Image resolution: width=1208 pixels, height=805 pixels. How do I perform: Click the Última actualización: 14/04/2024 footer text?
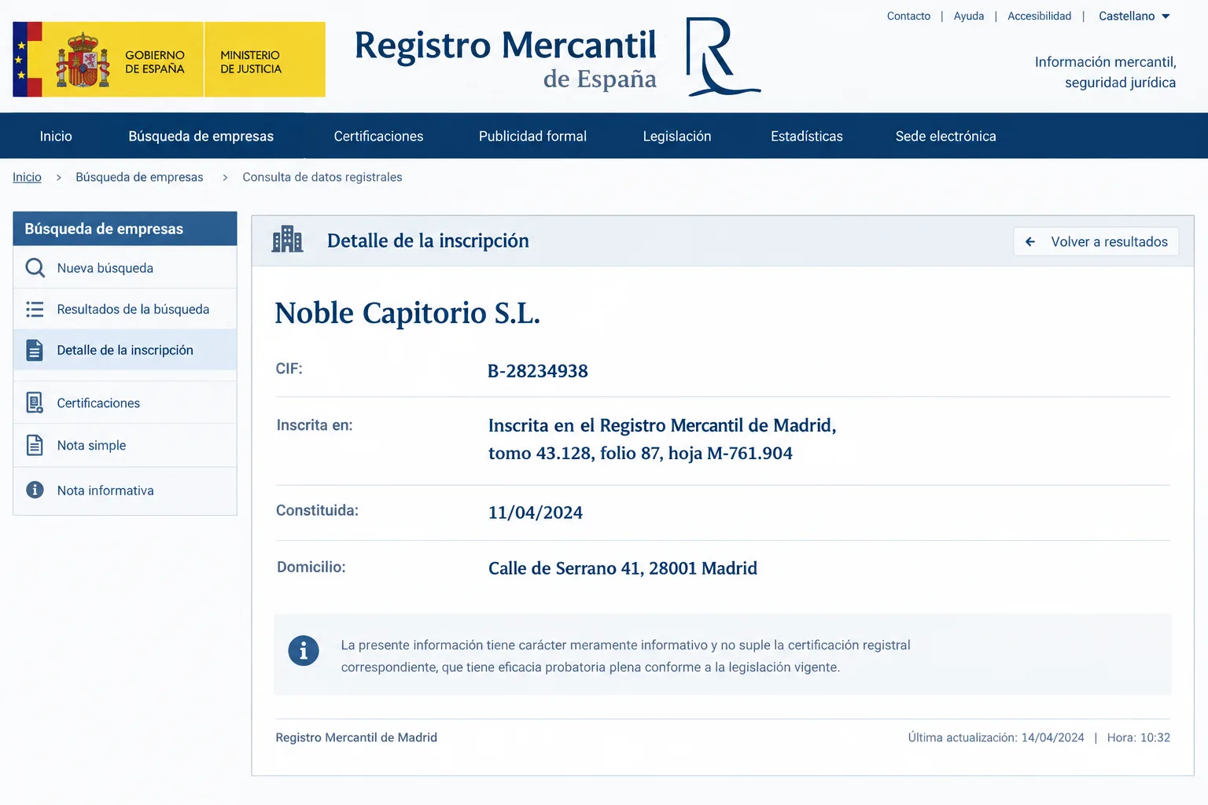point(996,737)
